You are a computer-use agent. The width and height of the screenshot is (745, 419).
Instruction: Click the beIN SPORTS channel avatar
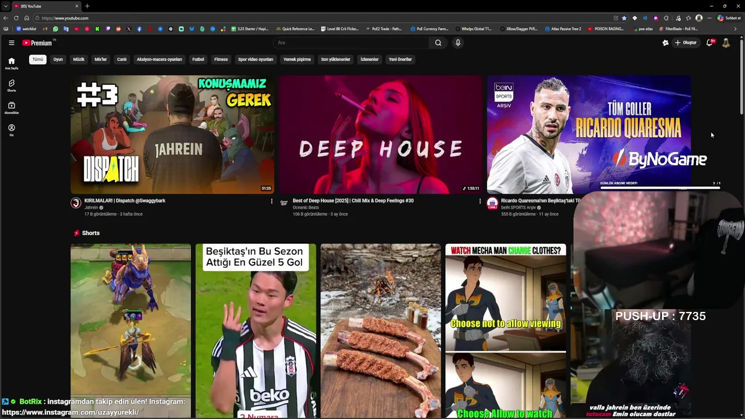(x=492, y=203)
